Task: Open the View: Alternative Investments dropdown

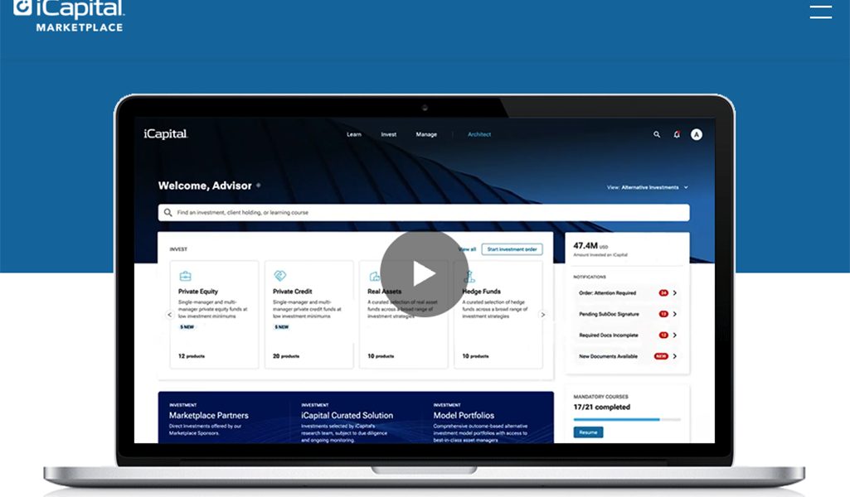Action: [645, 187]
